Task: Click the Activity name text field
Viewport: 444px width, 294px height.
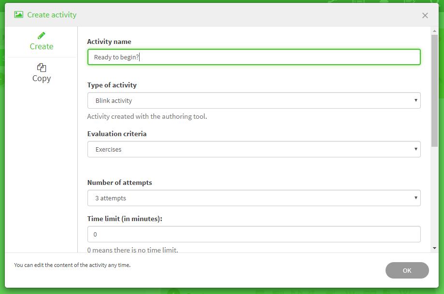Action: coord(254,57)
